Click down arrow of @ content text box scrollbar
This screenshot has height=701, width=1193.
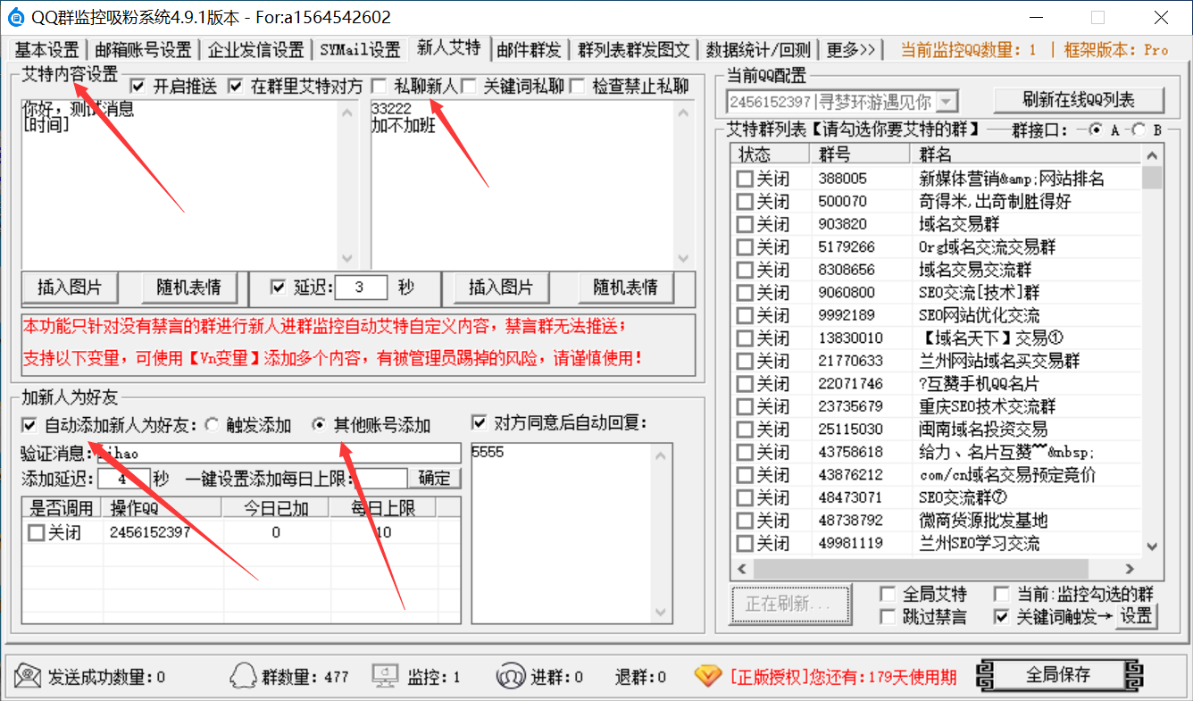click(x=346, y=257)
